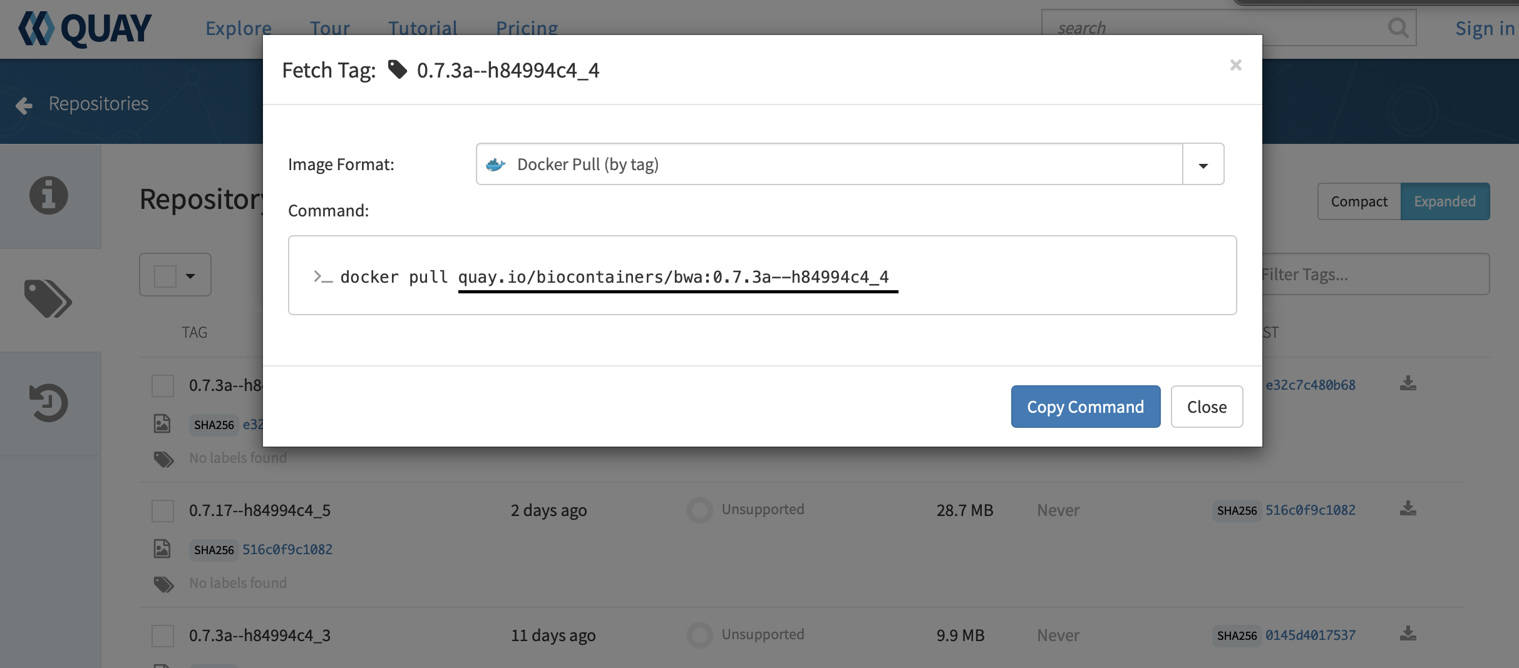Open manifest link 0145d4017537

coord(1310,635)
